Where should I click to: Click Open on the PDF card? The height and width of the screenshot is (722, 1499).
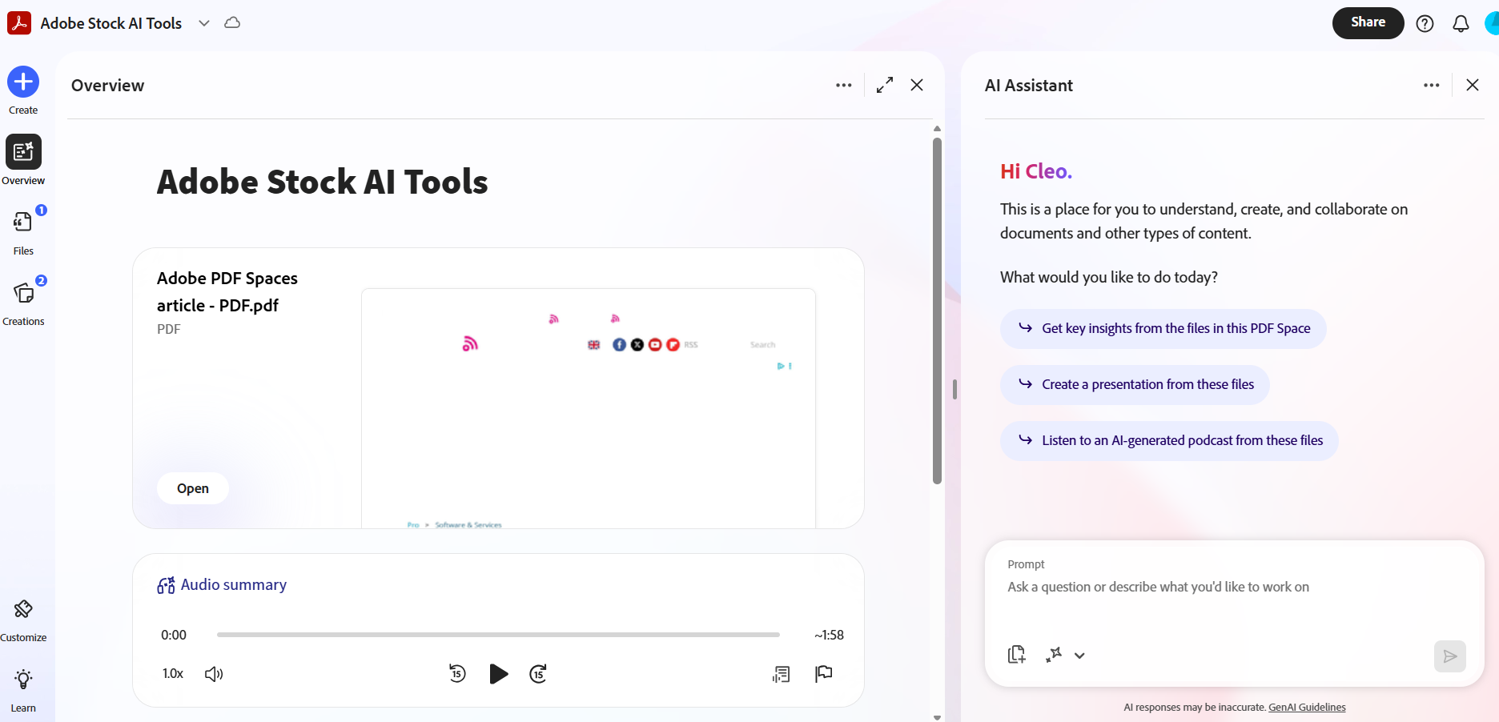point(193,488)
